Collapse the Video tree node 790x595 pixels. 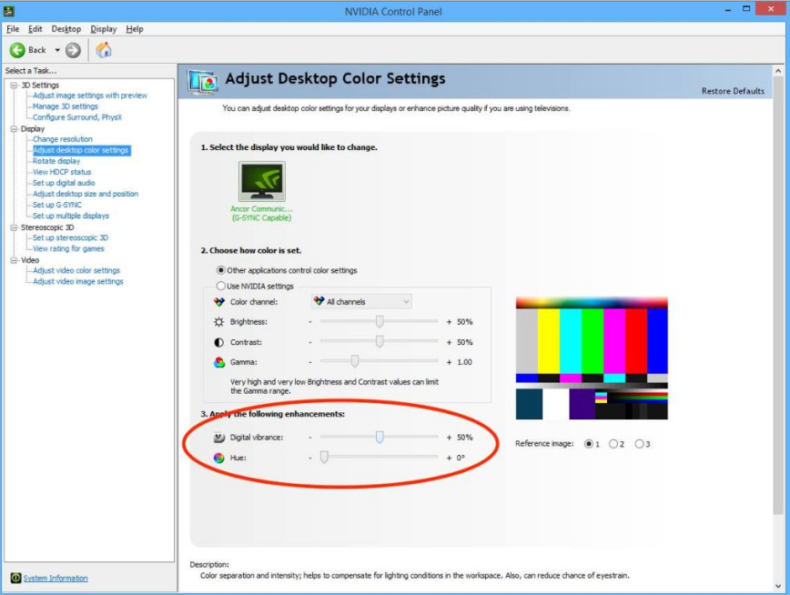(x=15, y=260)
